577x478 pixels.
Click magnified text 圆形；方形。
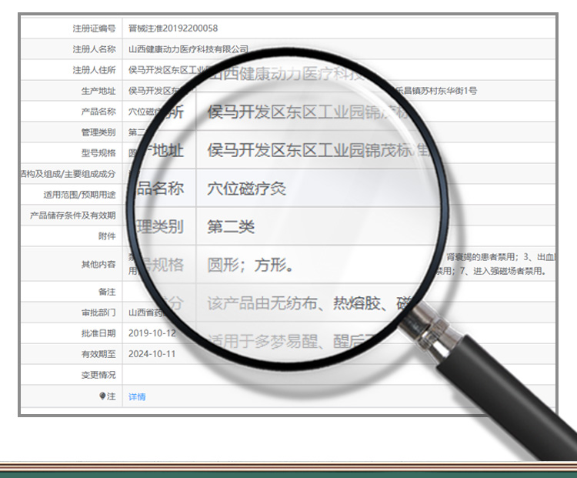(250, 265)
